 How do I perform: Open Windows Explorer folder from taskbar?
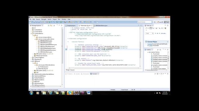coord(44,93)
